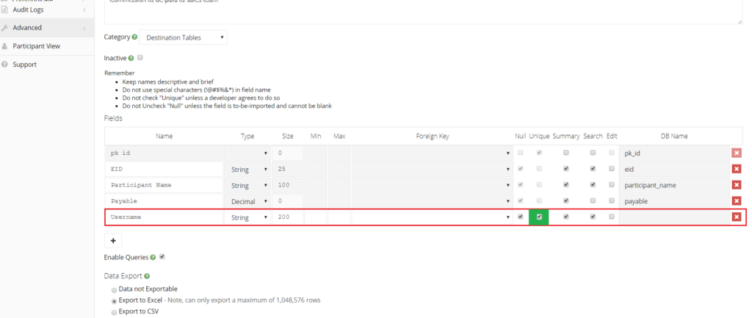Click the Inactive help icon
This screenshot has width=752, height=318.
point(131,58)
